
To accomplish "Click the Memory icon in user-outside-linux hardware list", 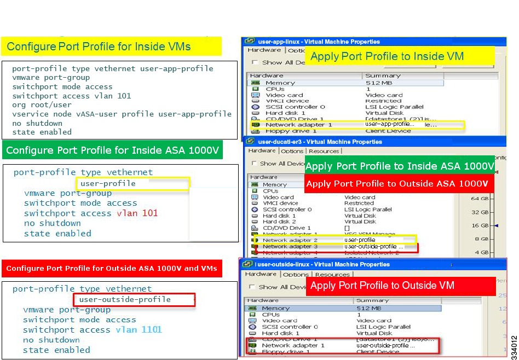I will 252,309.
